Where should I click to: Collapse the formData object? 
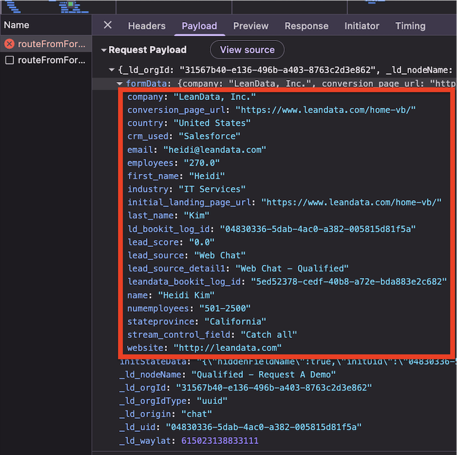pos(120,84)
